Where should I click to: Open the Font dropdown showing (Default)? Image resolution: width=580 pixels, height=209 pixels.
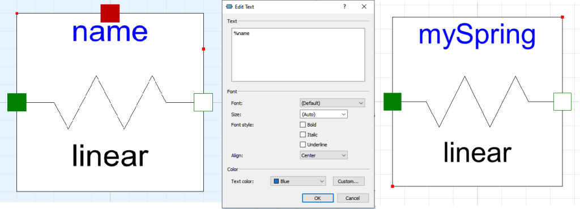[x=332, y=103]
